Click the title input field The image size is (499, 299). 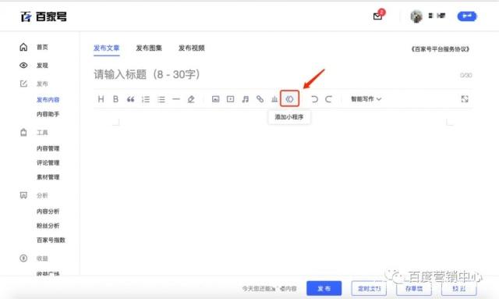(274, 75)
